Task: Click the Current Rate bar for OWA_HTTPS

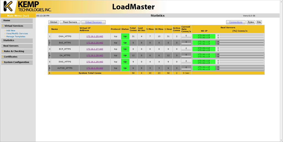Action: [186, 37]
